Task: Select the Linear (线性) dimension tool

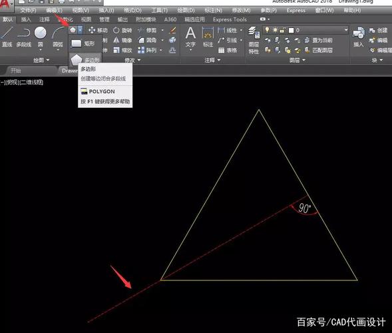Action: click(x=227, y=30)
